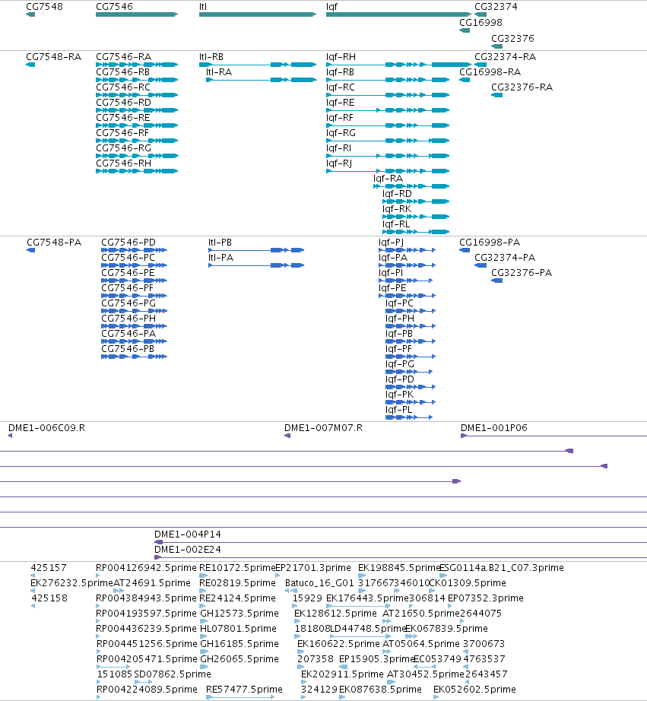This screenshot has height=701, width=647.
Task: Click the CG7548 gene label
Action: (44, 7)
